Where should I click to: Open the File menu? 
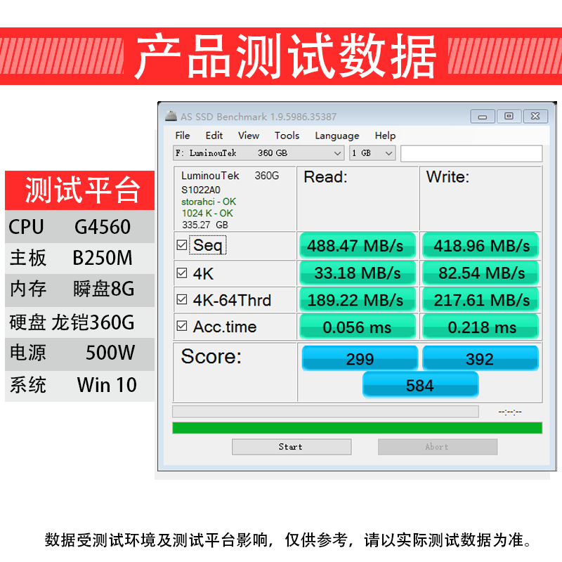pos(183,136)
